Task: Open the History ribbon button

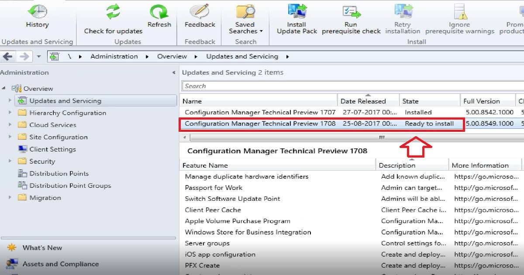Action: (x=37, y=17)
